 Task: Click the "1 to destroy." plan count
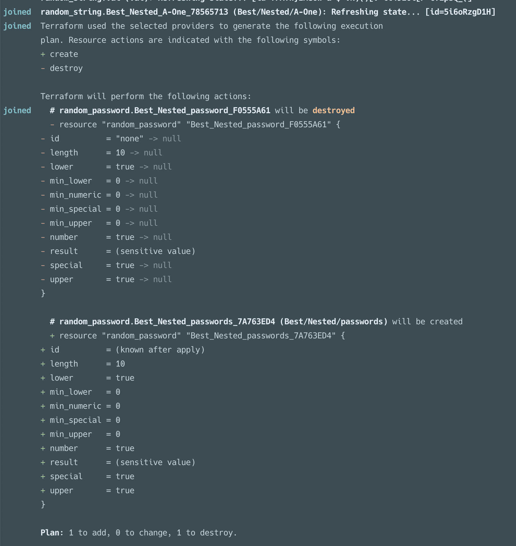207,533
